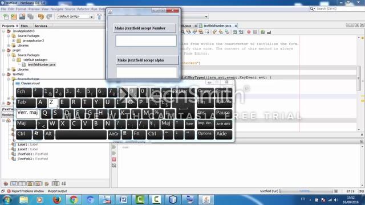This screenshot has width=365, height=205.
Task: Click the red stop button in Output
Action: click(x=114, y=159)
